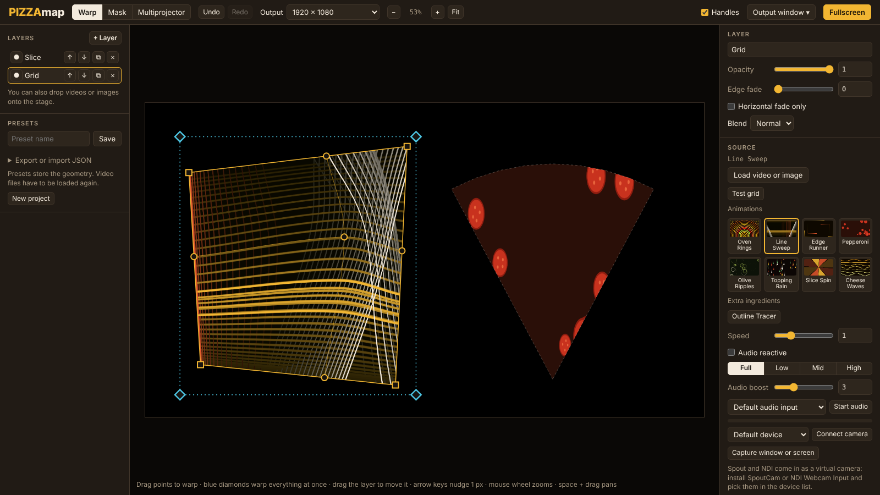Click the Fullscreen button

point(847,12)
